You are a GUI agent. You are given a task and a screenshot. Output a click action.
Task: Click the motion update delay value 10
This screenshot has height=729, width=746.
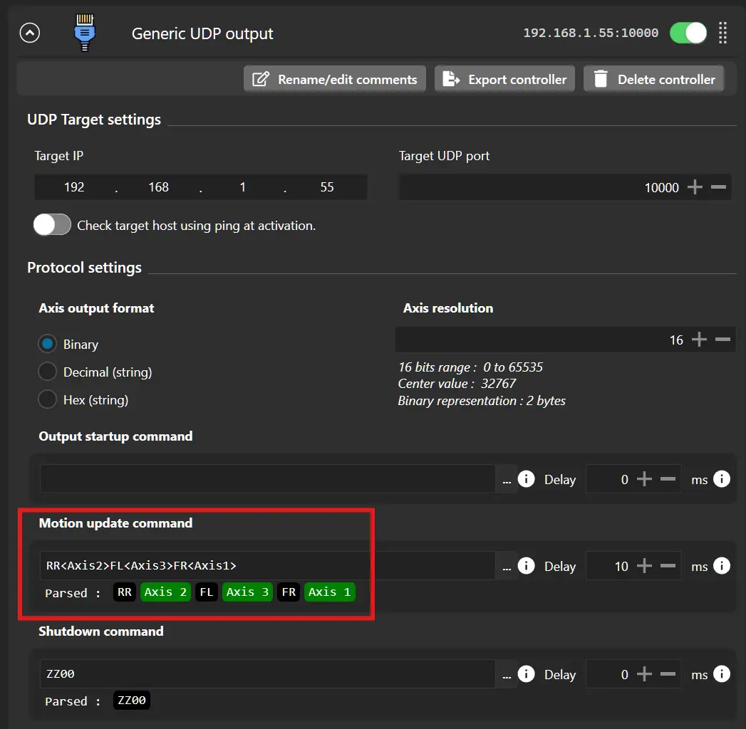coord(621,567)
